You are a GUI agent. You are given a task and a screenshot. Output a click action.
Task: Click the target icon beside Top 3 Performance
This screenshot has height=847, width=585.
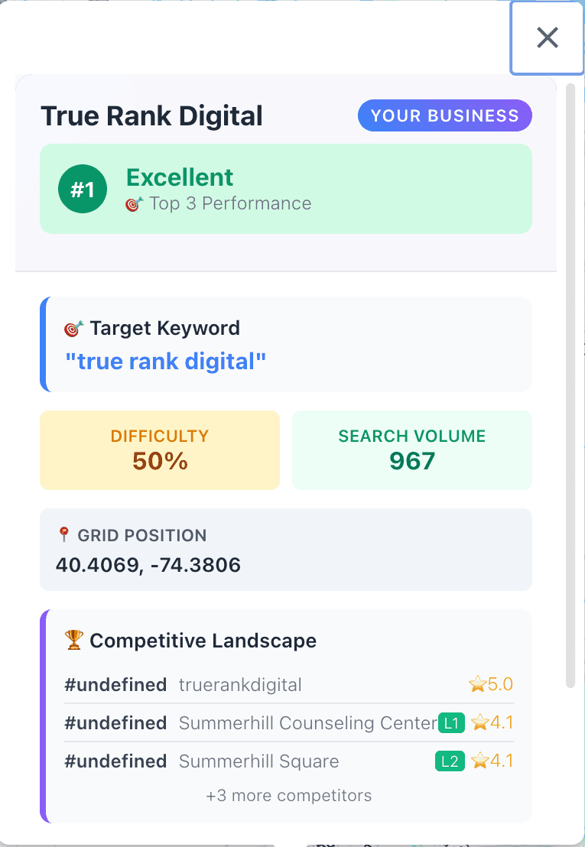click(x=135, y=204)
